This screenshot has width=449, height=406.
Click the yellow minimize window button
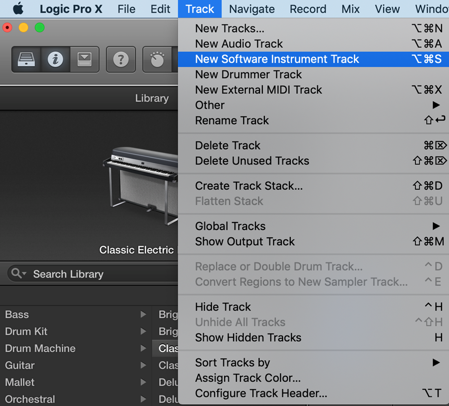23,27
